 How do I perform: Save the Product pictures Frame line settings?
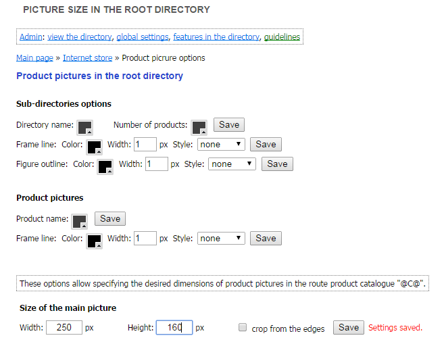pyautogui.click(x=266, y=239)
